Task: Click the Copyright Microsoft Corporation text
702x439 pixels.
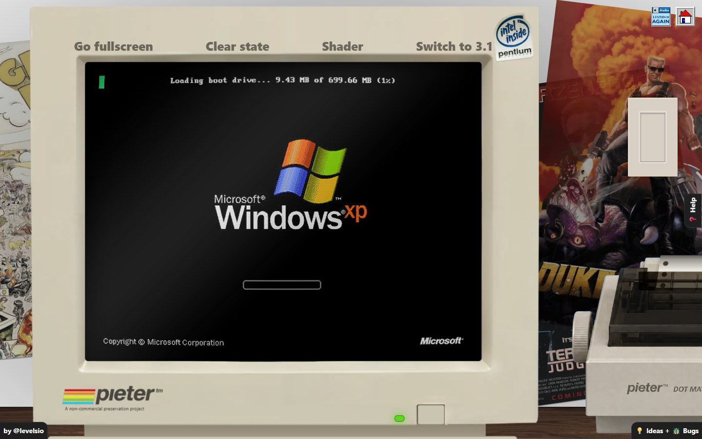Action: (x=163, y=342)
